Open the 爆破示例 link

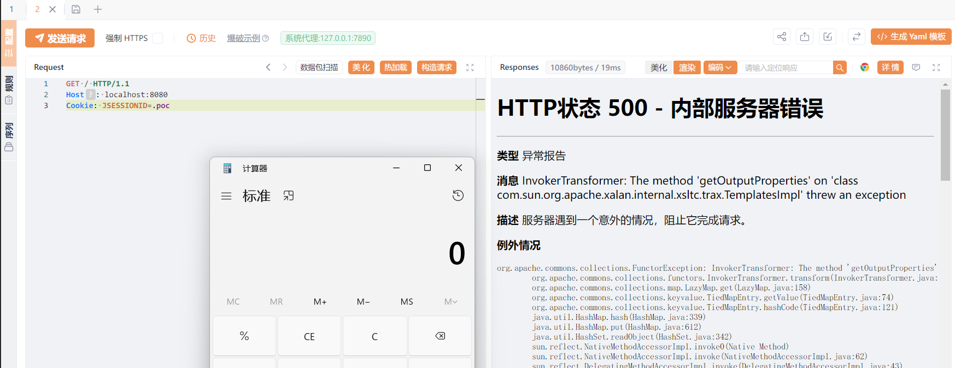(244, 38)
